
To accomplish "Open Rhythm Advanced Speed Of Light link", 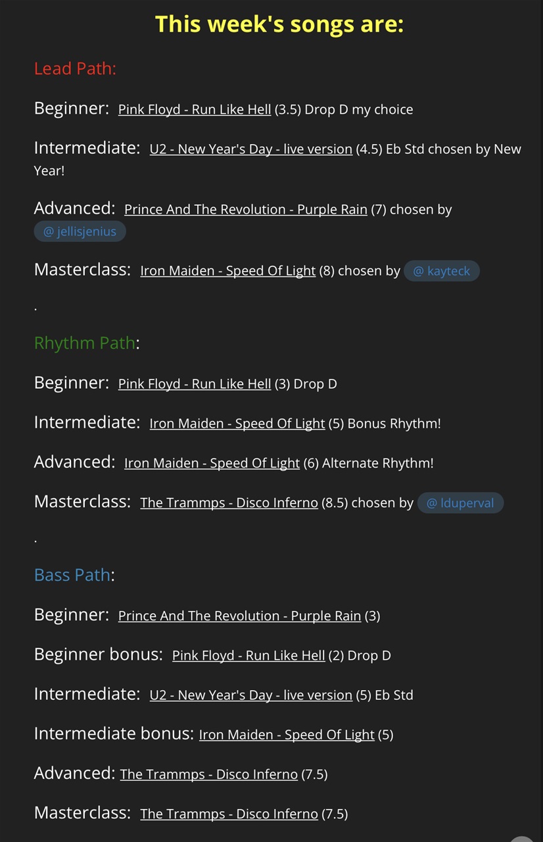I will (x=212, y=462).
